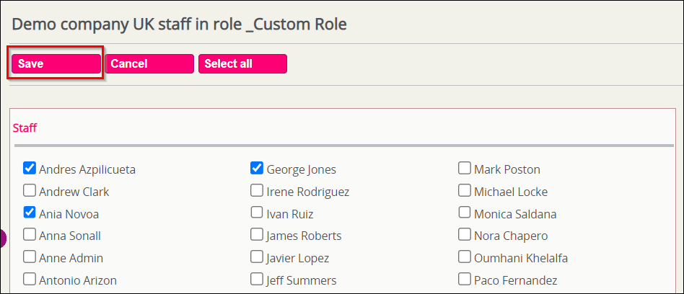The width and height of the screenshot is (684, 294).
Task: Select the Antonio Arizon checkbox
Action: 30,279
